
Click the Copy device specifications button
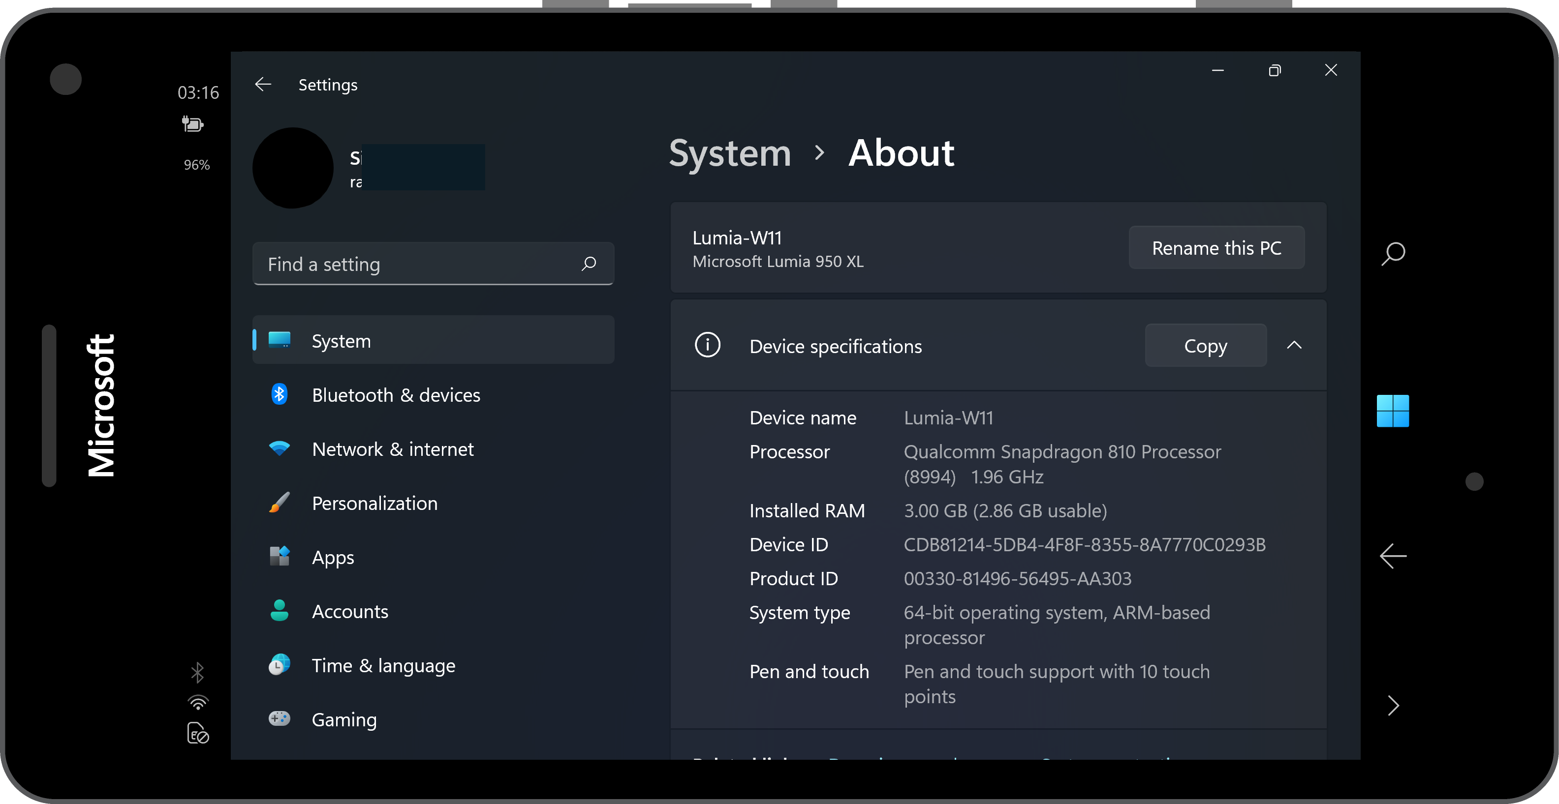[x=1205, y=346]
